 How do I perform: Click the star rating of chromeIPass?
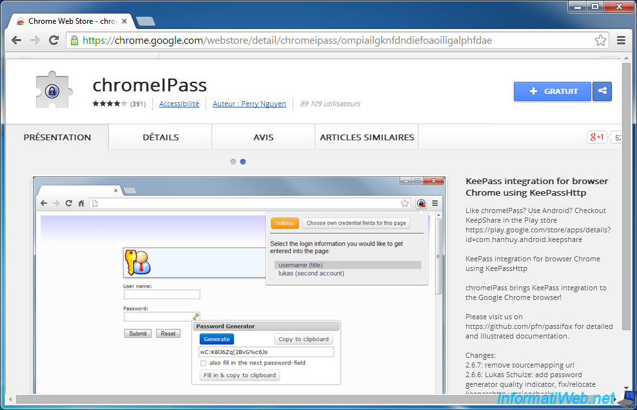(110, 104)
